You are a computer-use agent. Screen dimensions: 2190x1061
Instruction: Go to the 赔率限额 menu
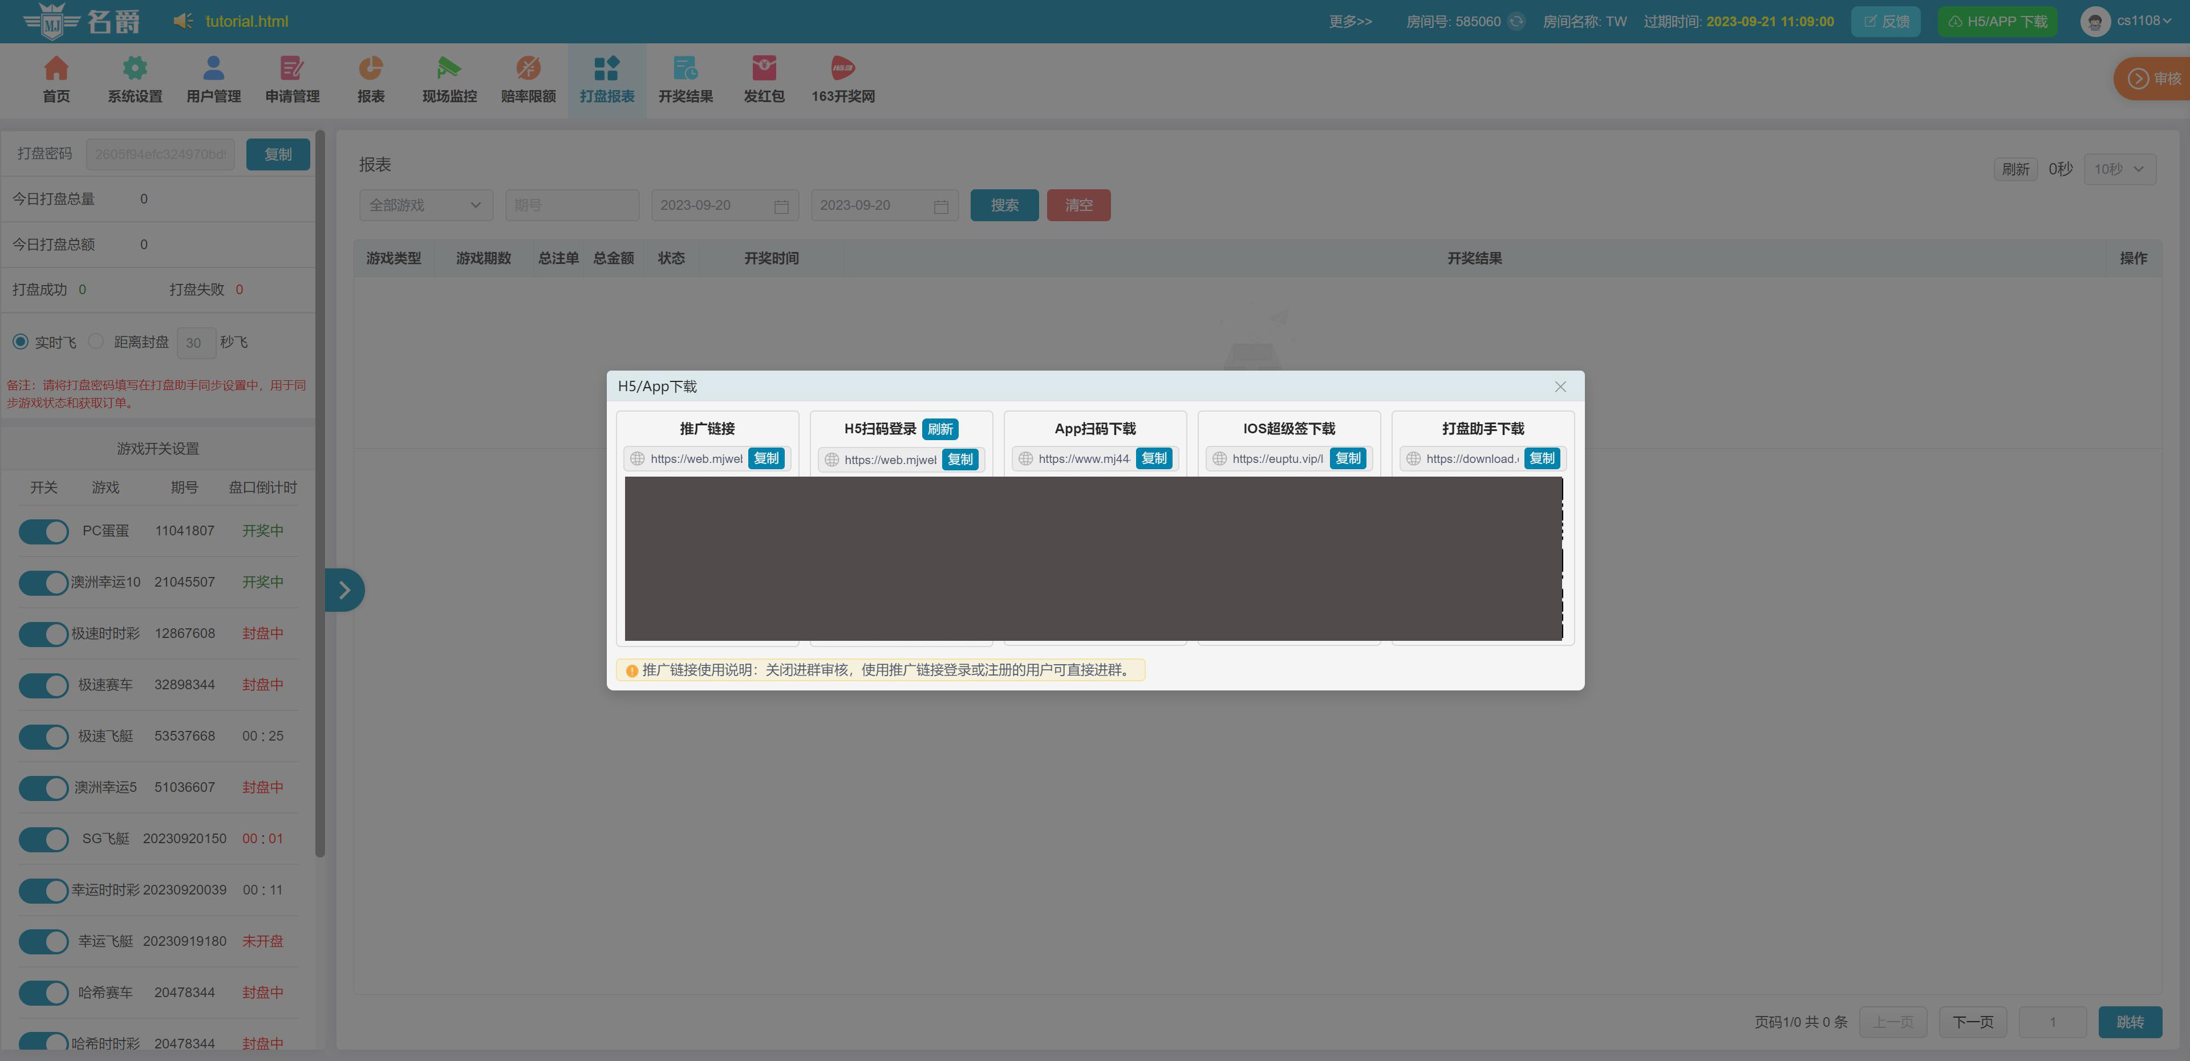coord(528,80)
